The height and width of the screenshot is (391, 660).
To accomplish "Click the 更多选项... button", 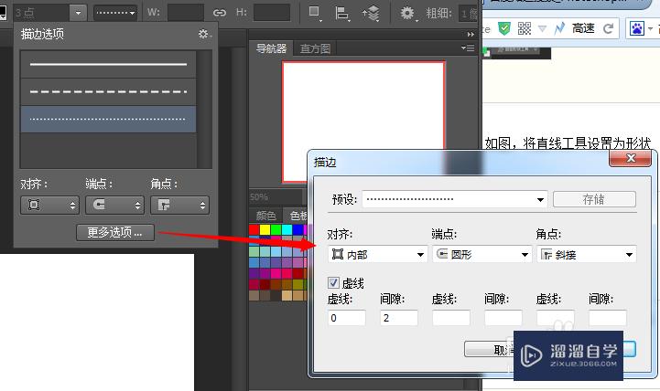I will [115, 232].
